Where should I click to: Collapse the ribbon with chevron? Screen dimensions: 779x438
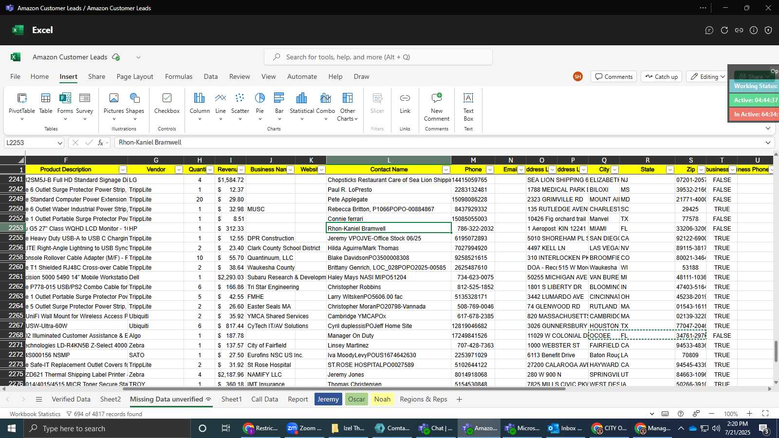[768, 128]
